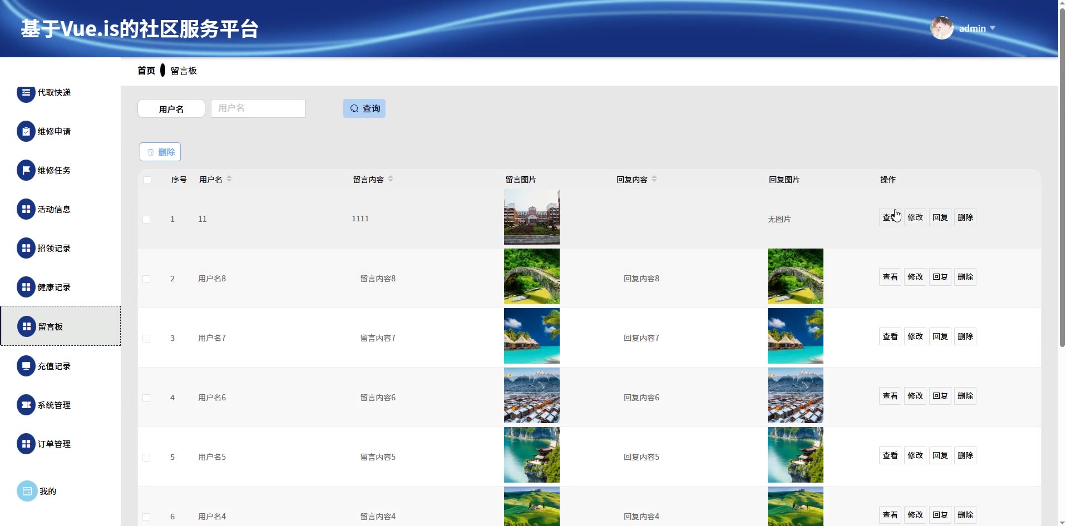Image resolution: width=1066 pixels, height=526 pixels.
Task: Click the 代取快递 sidebar icon
Action: pos(26,93)
